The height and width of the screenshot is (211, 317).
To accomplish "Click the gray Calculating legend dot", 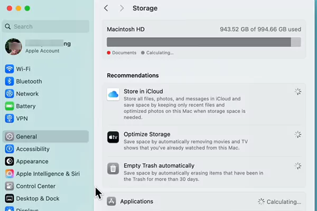I will tap(143, 53).
